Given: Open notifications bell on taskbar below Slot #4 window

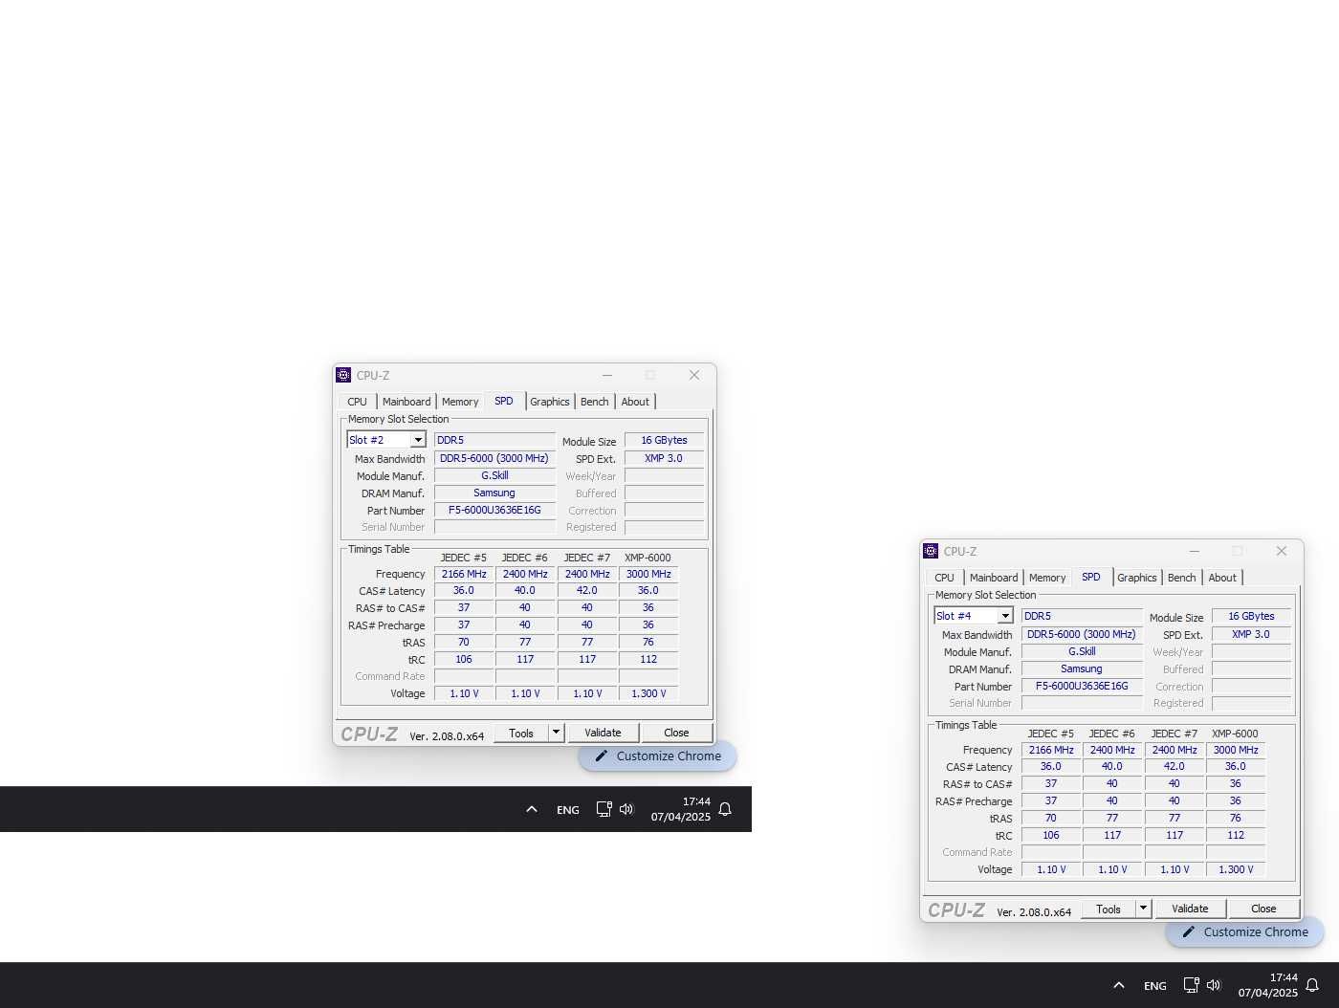Looking at the screenshot, I should [1312, 985].
